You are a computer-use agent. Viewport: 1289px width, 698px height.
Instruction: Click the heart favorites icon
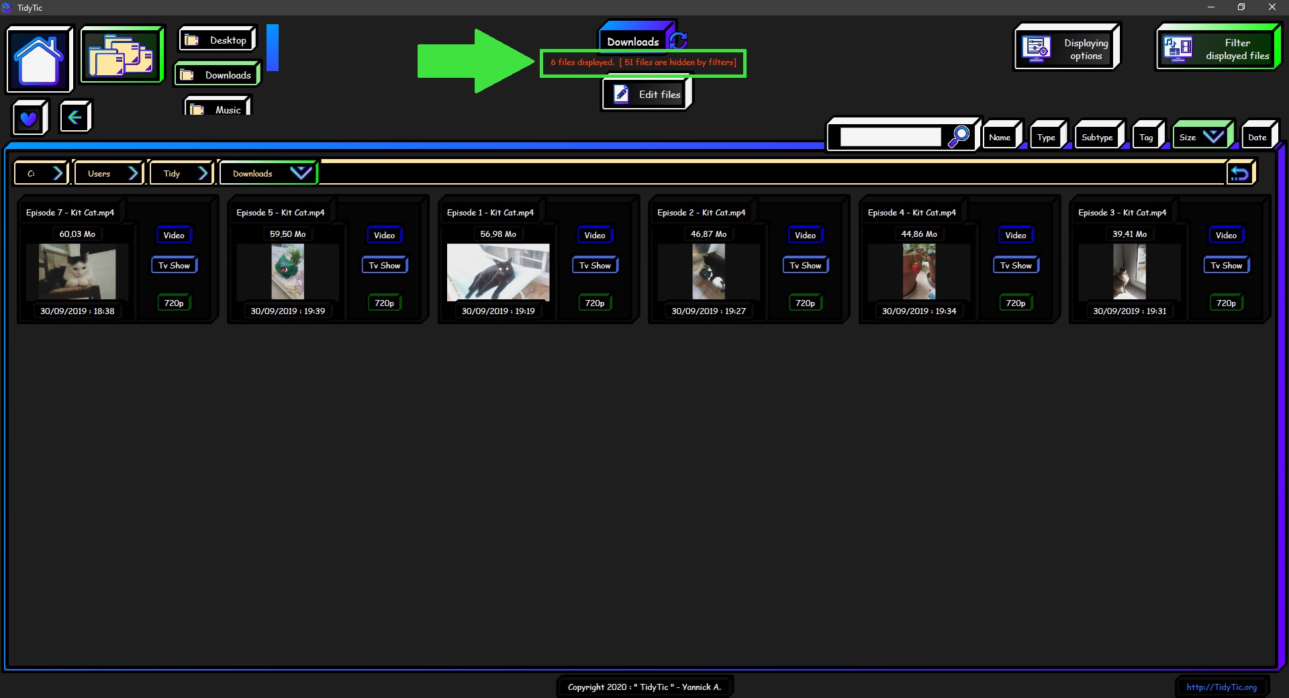coord(29,118)
